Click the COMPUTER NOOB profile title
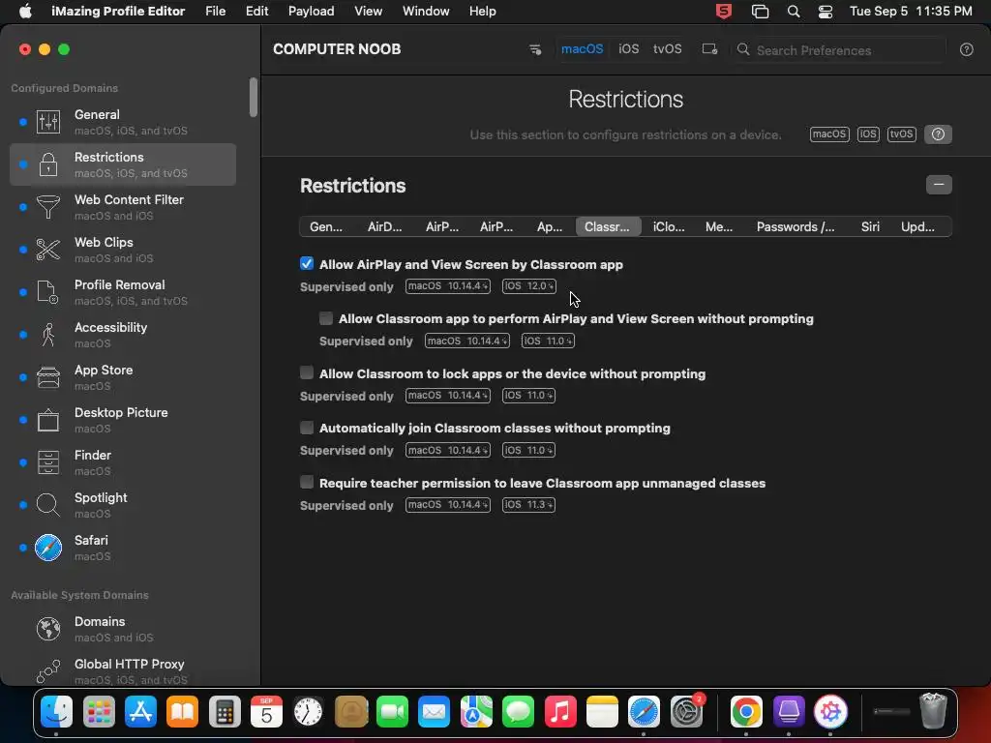The height and width of the screenshot is (743, 991). [x=337, y=49]
